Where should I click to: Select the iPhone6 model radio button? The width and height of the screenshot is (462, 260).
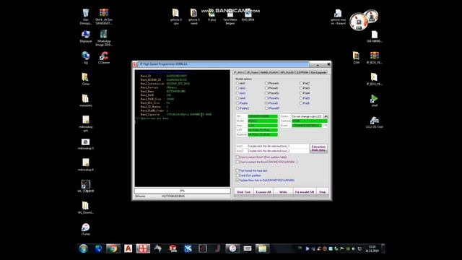click(x=271, y=103)
